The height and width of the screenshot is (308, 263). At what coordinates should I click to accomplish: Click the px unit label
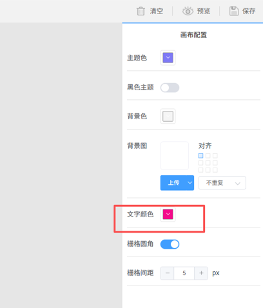pyautogui.click(x=216, y=273)
